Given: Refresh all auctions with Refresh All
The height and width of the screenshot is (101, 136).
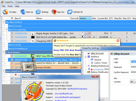Looking at the screenshot, I should (x=75, y=12).
